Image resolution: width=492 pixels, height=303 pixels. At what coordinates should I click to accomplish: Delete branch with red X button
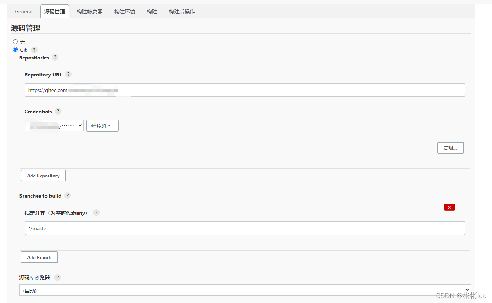pyautogui.click(x=450, y=207)
